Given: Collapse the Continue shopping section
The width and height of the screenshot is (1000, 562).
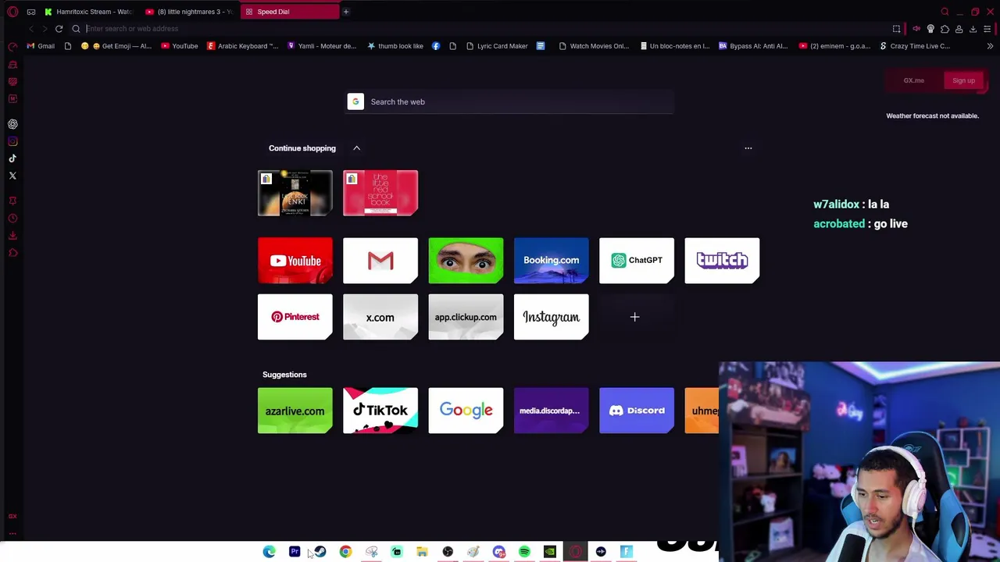Looking at the screenshot, I should [356, 148].
